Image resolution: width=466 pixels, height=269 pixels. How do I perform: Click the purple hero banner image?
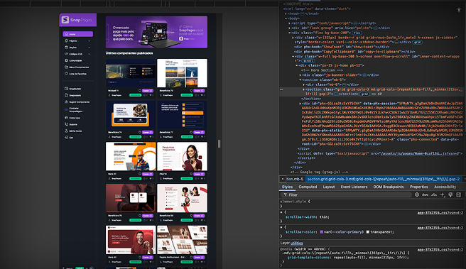point(156,32)
